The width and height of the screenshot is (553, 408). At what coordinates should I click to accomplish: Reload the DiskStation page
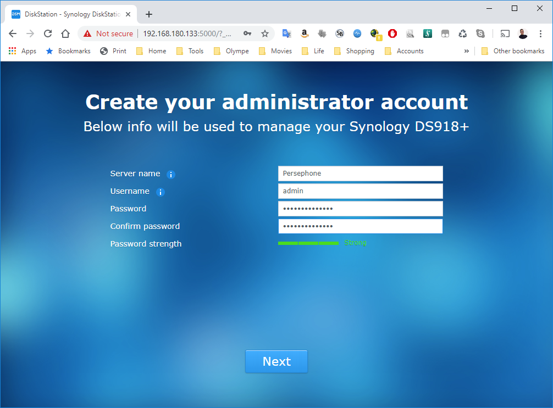[x=48, y=33]
